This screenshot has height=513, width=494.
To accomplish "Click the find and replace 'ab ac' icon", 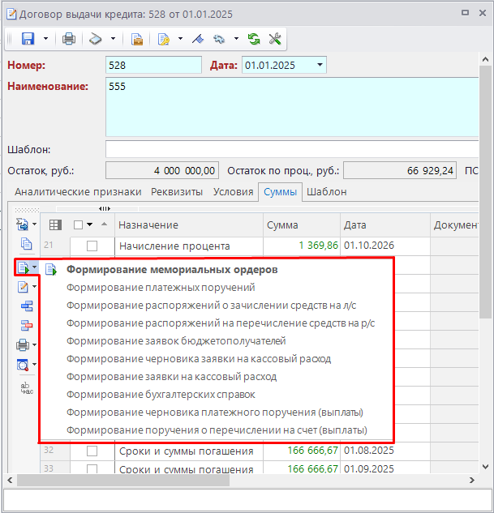I will [x=25, y=387].
